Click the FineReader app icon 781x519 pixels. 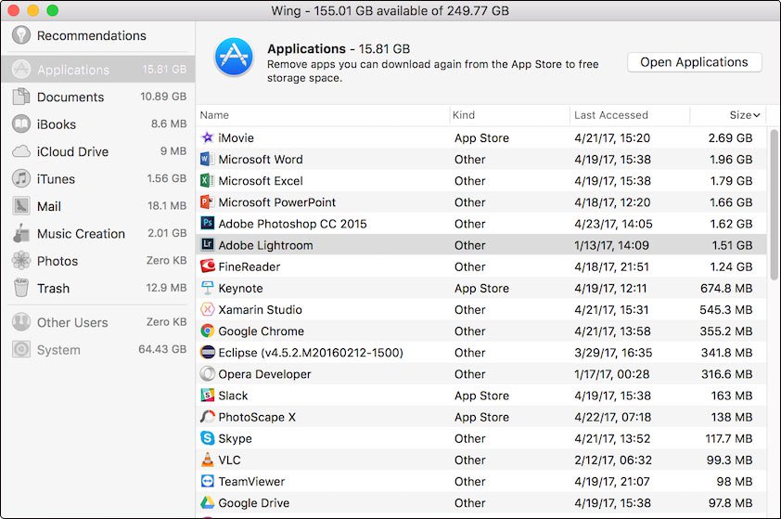coord(207,266)
